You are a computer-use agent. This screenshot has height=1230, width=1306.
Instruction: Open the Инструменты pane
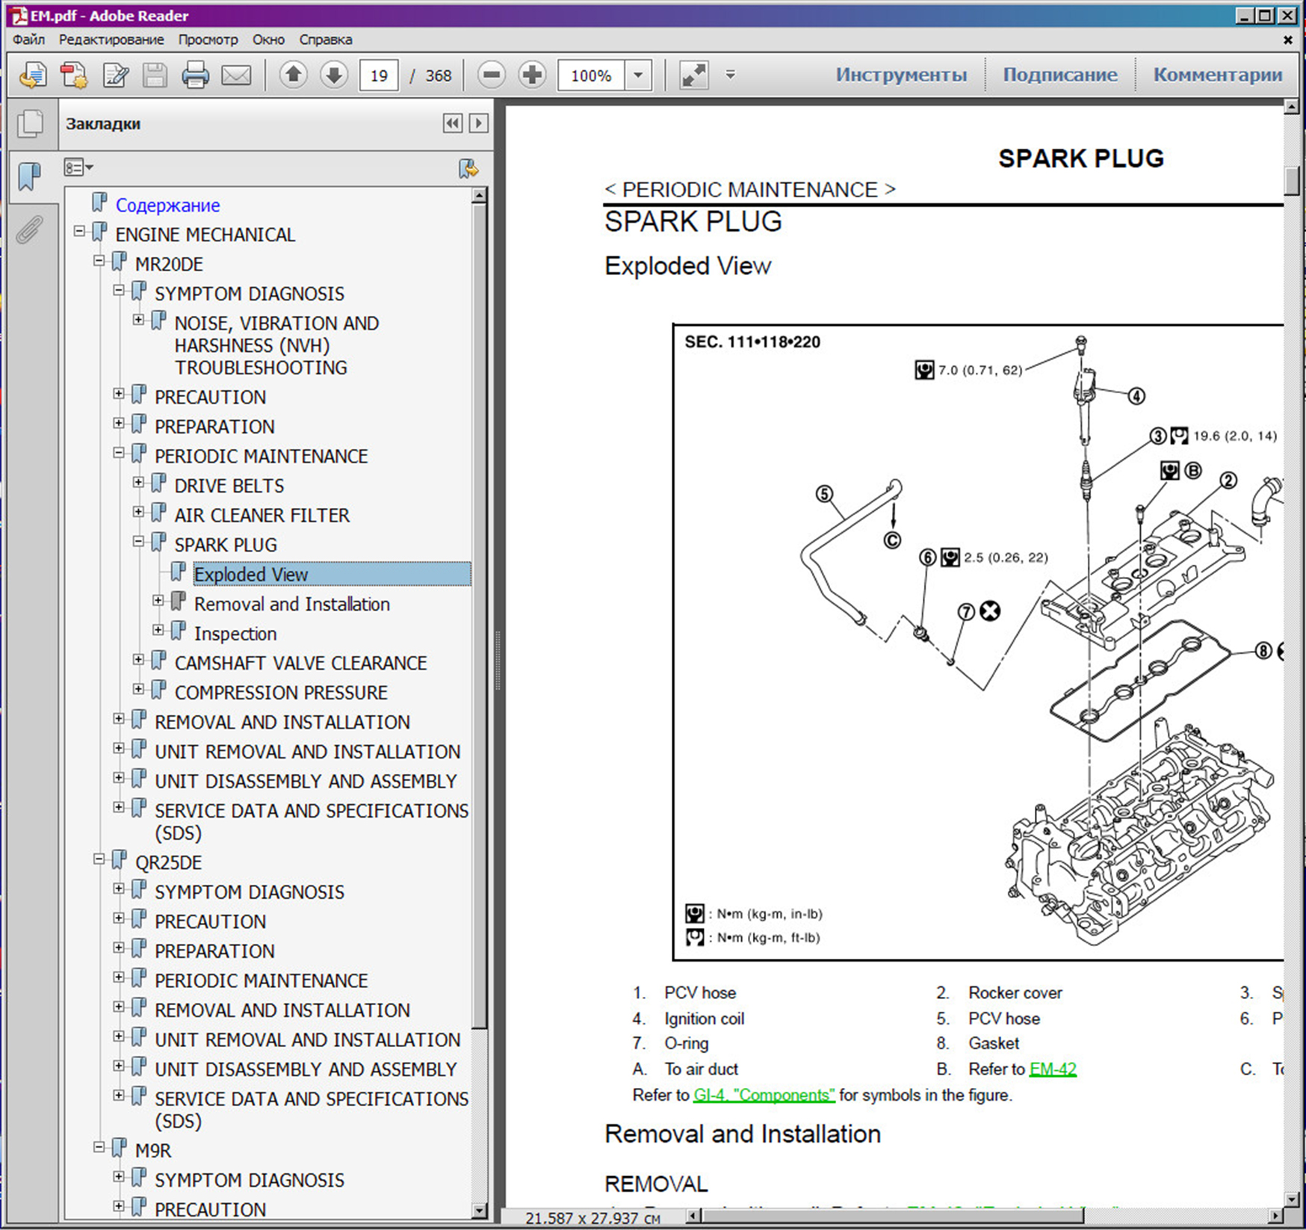point(900,75)
